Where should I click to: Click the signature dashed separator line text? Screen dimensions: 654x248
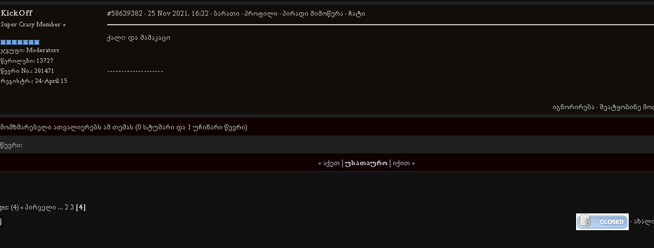pyautogui.click(x=135, y=71)
